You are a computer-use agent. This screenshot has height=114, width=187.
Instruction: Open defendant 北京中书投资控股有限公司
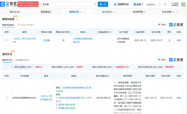point(71,98)
